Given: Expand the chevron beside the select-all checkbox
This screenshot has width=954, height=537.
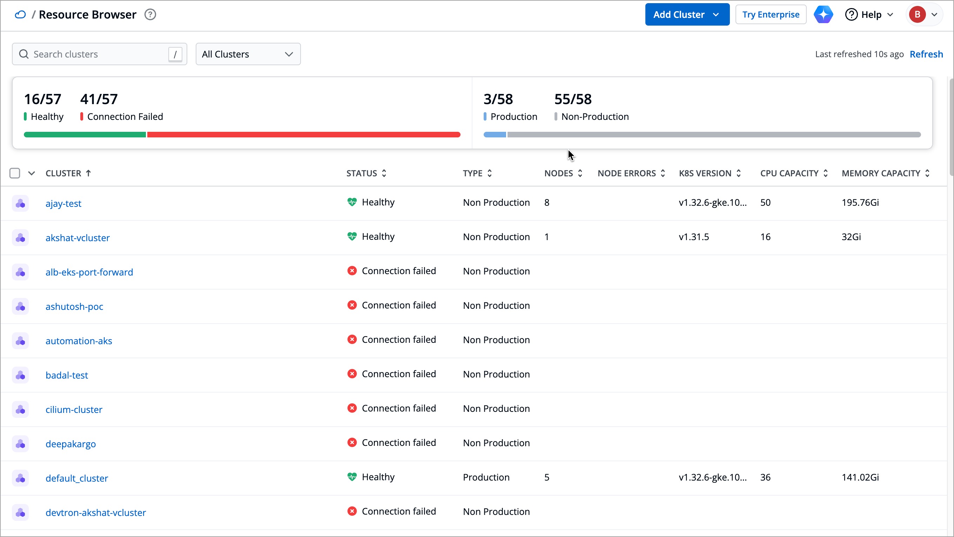Looking at the screenshot, I should point(32,173).
